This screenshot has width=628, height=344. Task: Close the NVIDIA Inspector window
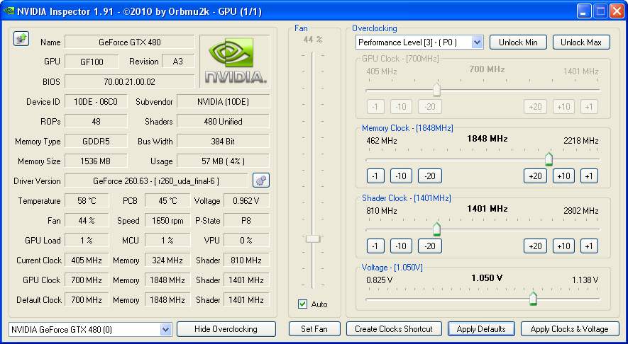point(617,11)
